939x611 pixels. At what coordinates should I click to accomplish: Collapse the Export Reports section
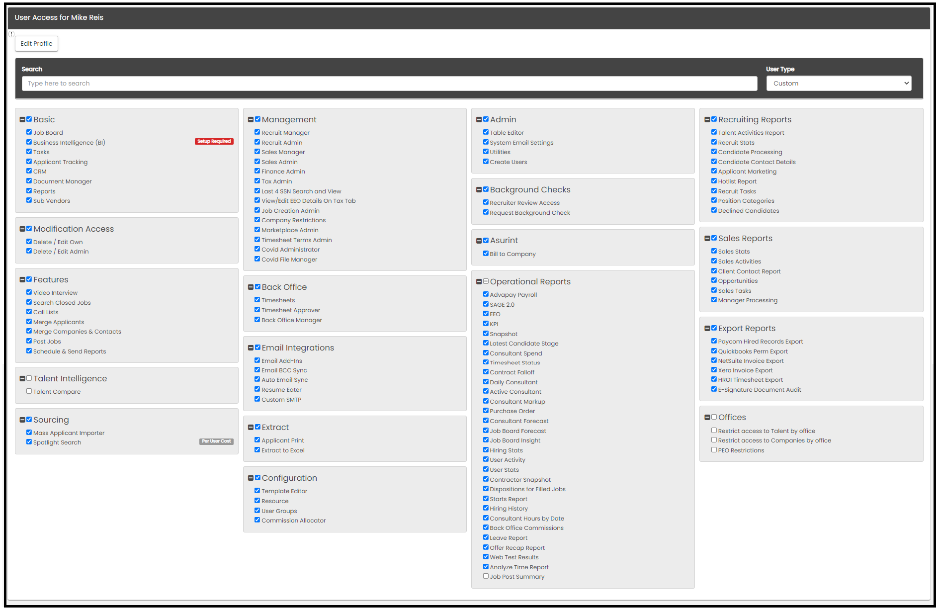click(x=707, y=329)
